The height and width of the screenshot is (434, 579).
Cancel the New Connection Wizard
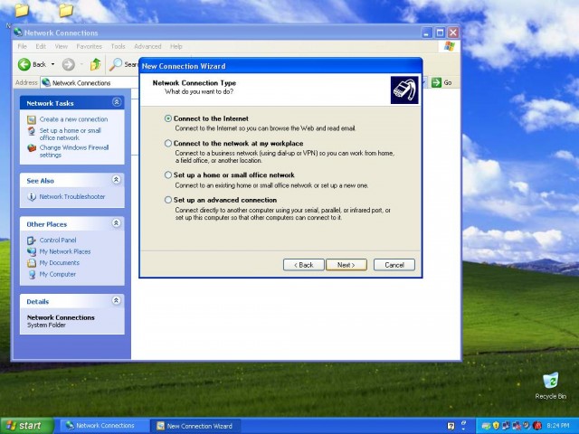click(394, 265)
